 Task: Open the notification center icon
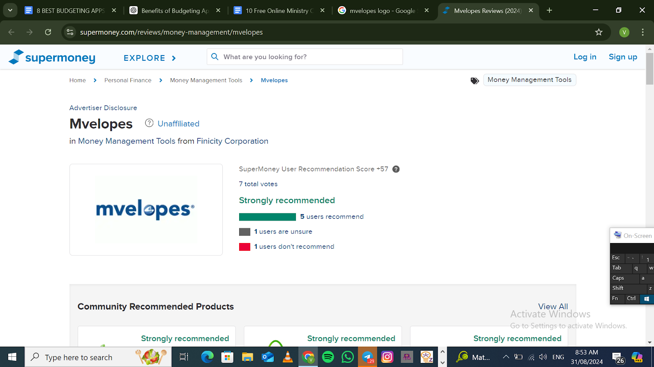pos(618,357)
